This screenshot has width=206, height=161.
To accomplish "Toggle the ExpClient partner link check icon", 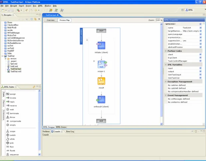I will click(200, 58).
